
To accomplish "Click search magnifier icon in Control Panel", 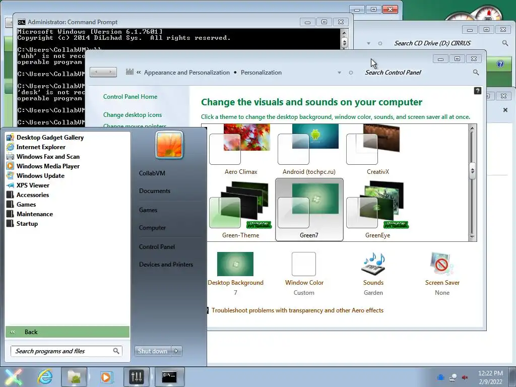I will 476,73.
